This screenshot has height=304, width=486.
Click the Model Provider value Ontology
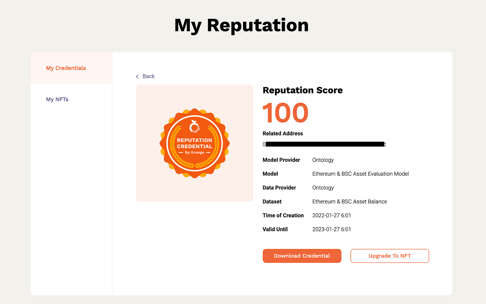point(323,160)
